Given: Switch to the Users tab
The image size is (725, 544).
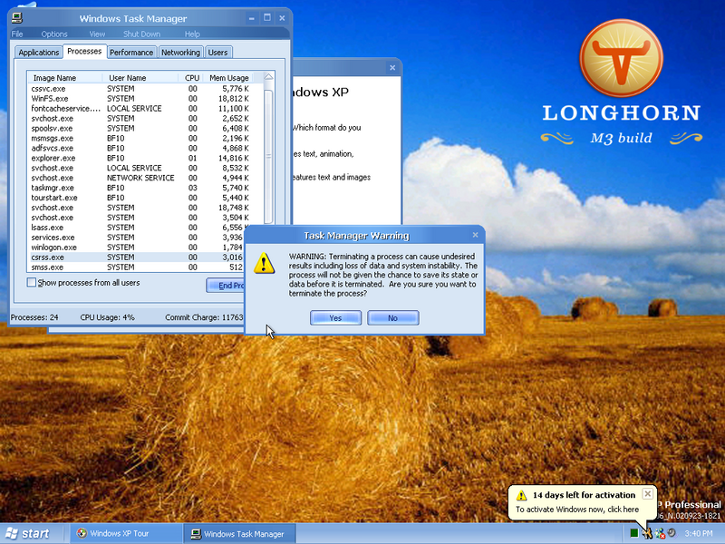Looking at the screenshot, I should pos(217,53).
